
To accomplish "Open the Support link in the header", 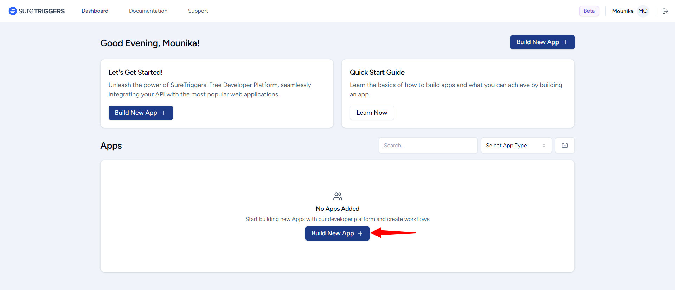I will pos(198,11).
